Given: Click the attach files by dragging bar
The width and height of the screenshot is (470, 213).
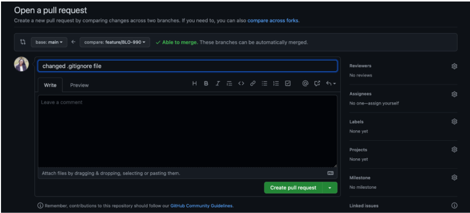Looking at the screenshot, I should 187,173.
